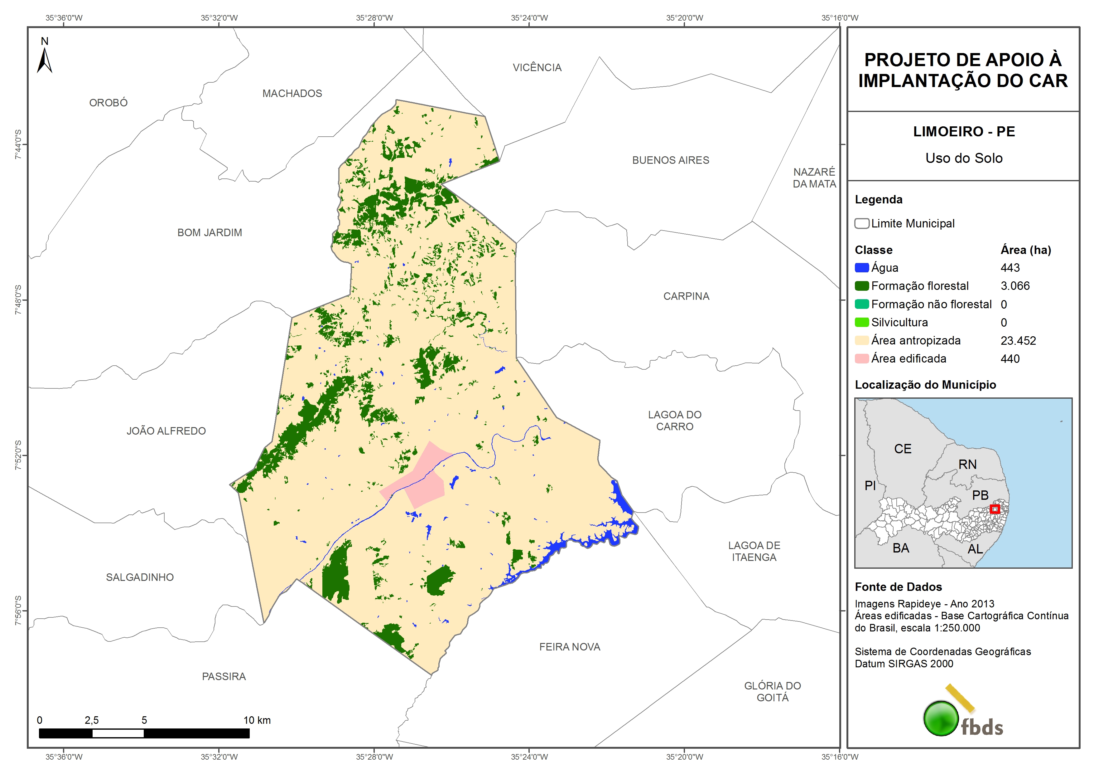Click the Área antropizada beige swatch
Screen dimensions: 1094x774
pos(861,340)
